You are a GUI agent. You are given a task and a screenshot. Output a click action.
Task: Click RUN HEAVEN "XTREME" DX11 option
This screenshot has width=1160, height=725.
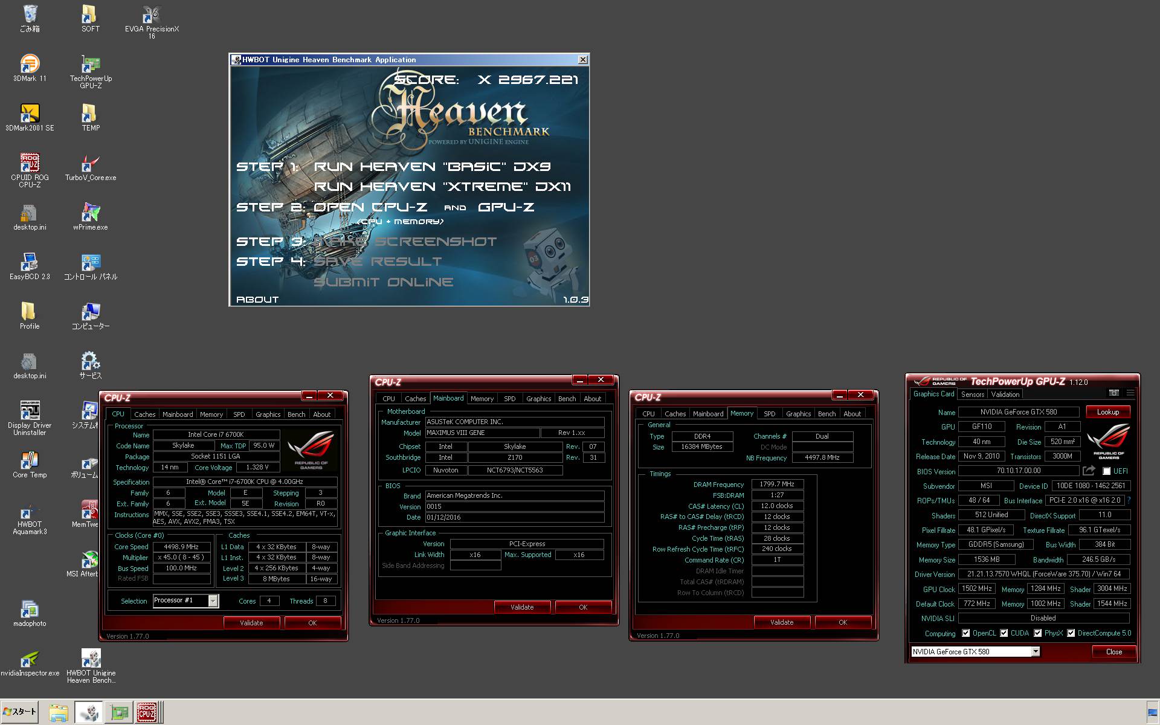coord(442,187)
